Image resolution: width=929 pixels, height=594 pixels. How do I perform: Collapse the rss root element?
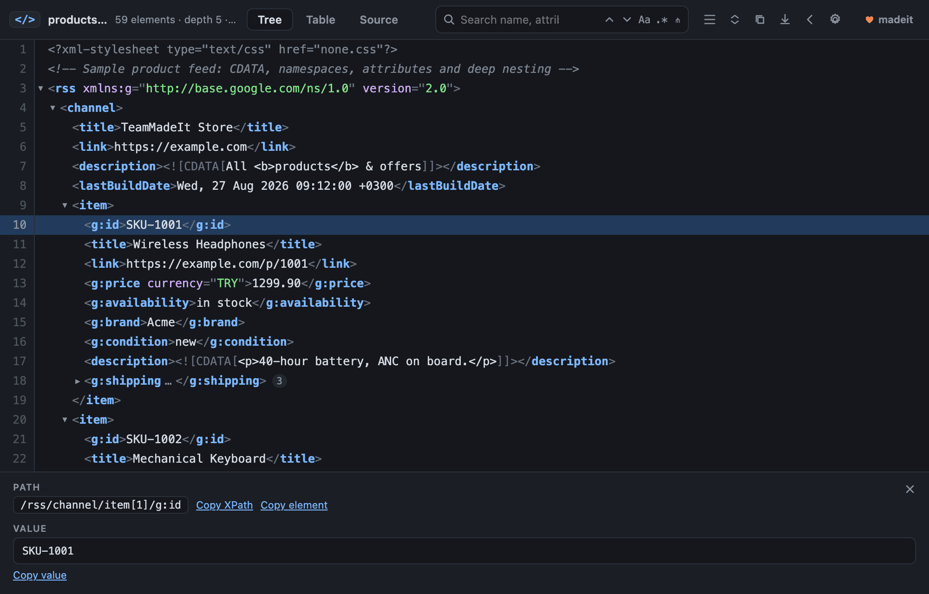[x=41, y=88]
